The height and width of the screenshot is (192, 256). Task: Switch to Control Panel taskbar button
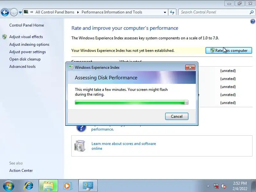click(88, 186)
